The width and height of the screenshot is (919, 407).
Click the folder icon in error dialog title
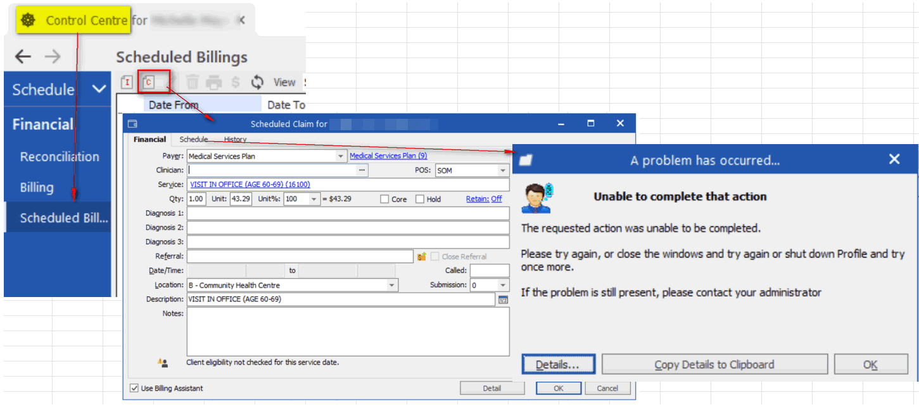coord(526,161)
